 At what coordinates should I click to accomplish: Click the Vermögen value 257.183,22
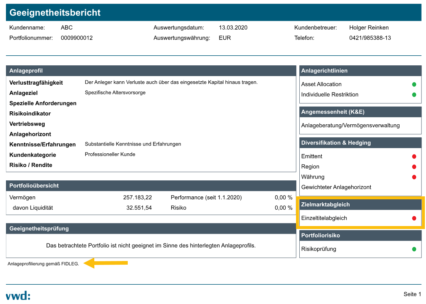coord(137,197)
